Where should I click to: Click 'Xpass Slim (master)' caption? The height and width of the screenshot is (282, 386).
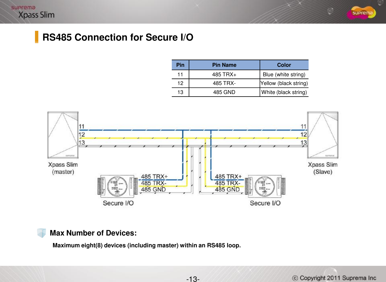click(63, 168)
